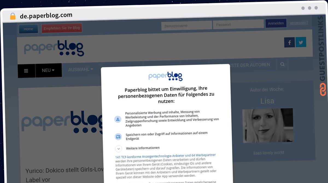Open lisas lovely world blog link
Viewport: 328px width, 183px height.
(269, 153)
